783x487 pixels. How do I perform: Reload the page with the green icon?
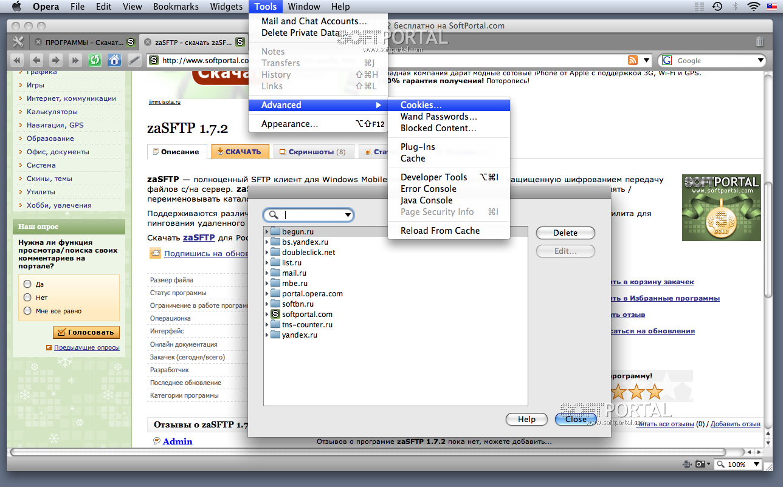[x=94, y=60]
